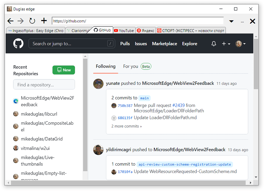Click yunate's profile avatar

point(98,84)
